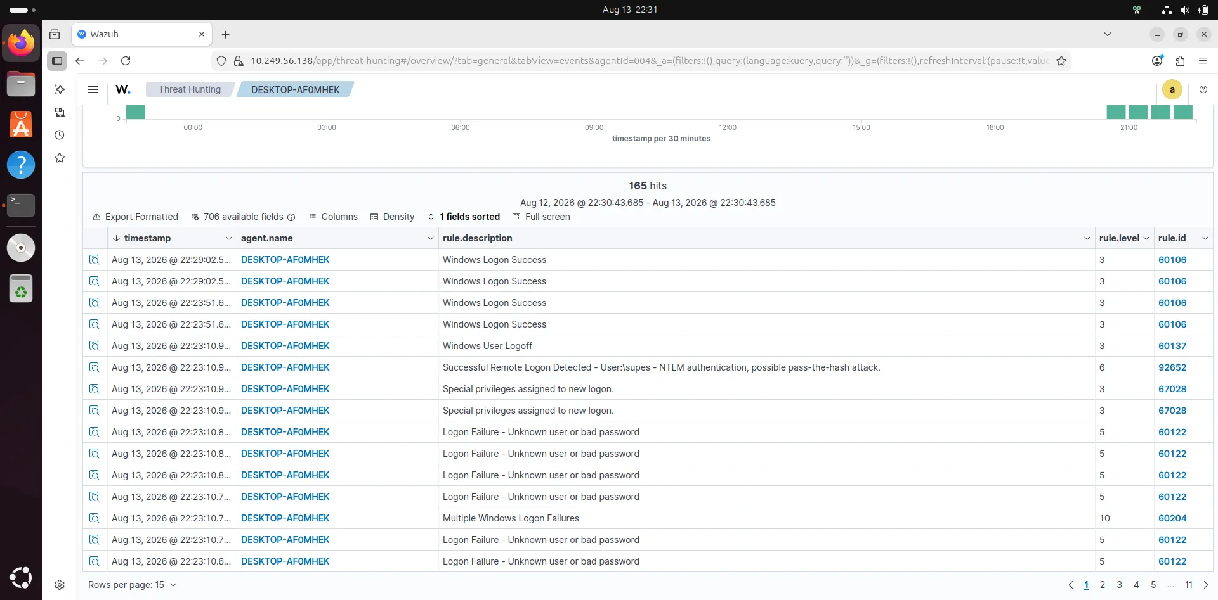Open the rule.id column options chevron

[1205, 238]
